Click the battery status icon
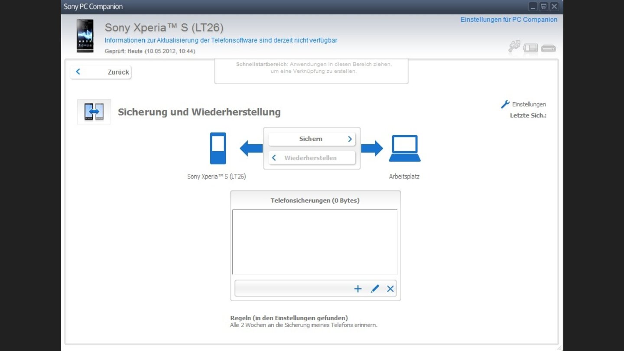This screenshot has height=351, width=624. tap(530, 48)
